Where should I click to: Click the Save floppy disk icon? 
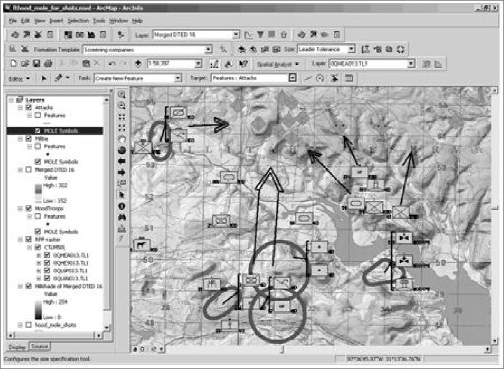click(x=37, y=64)
